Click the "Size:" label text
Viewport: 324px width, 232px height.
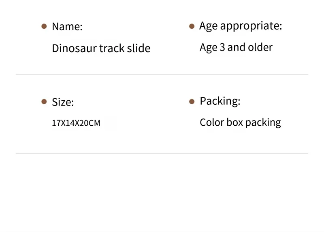(63, 102)
